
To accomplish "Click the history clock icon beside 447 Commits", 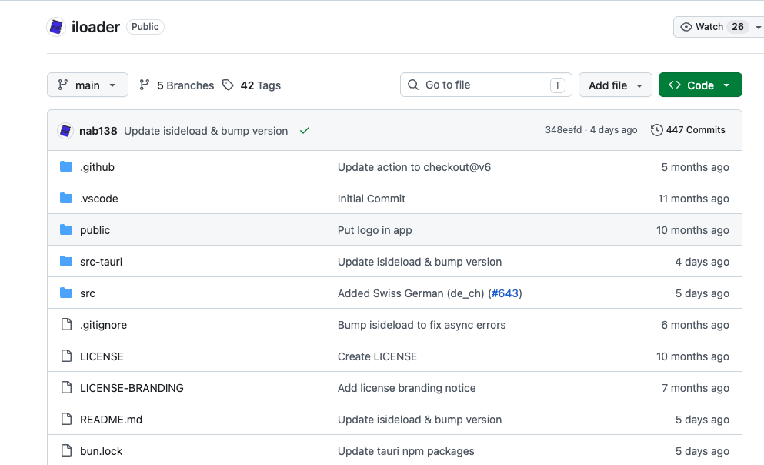I will tap(657, 130).
